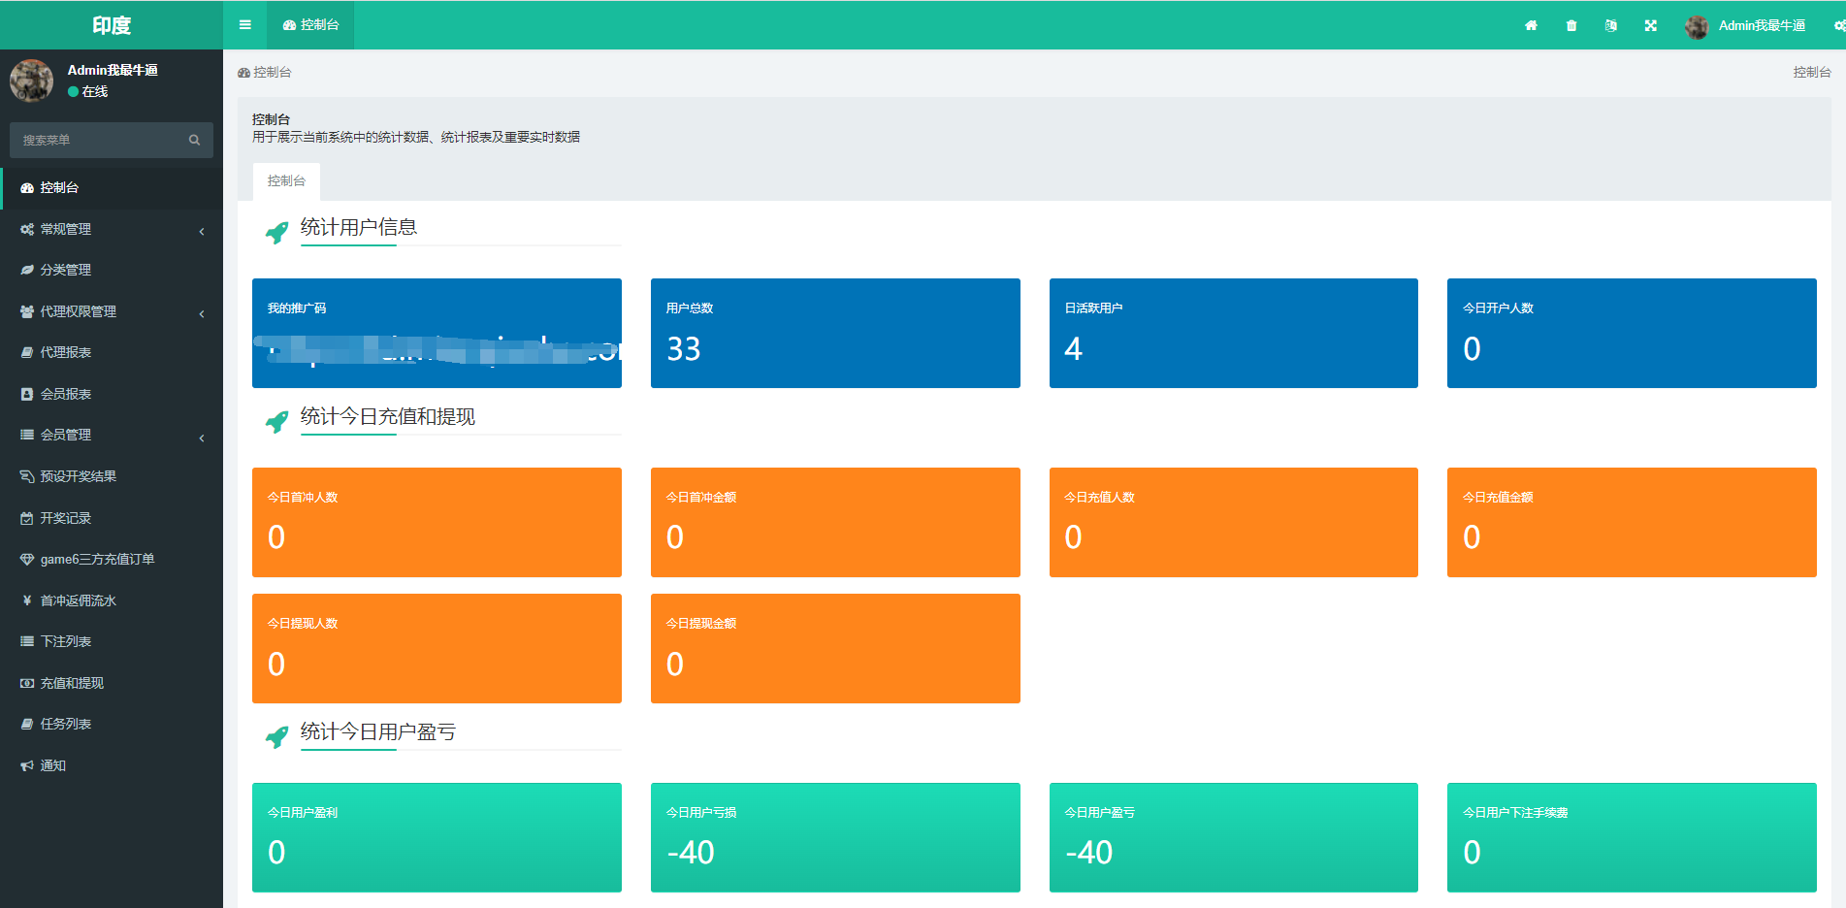Open Admin user menu in top bar
The height and width of the screenshot is (908, 1846).
[1746, 25]
